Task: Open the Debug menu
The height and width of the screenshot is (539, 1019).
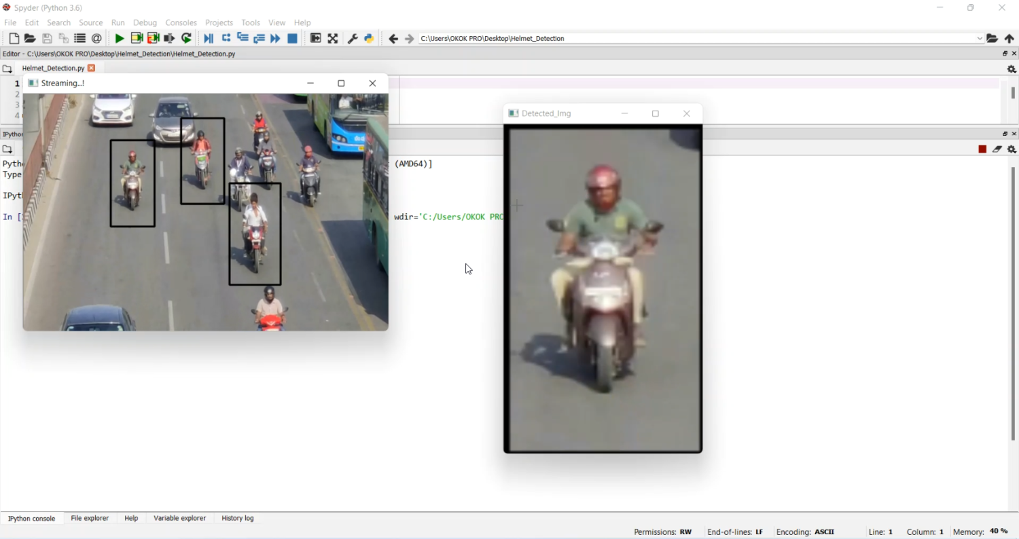Action: [145, 22]
